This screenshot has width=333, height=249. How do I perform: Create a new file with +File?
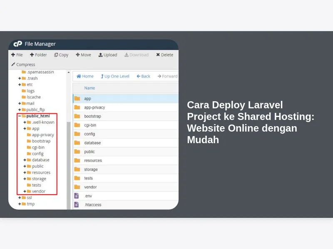tap(13, 55)
